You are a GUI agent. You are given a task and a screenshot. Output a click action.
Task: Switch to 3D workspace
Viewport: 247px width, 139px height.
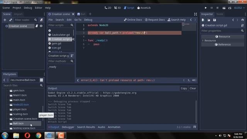pos(117,8)
